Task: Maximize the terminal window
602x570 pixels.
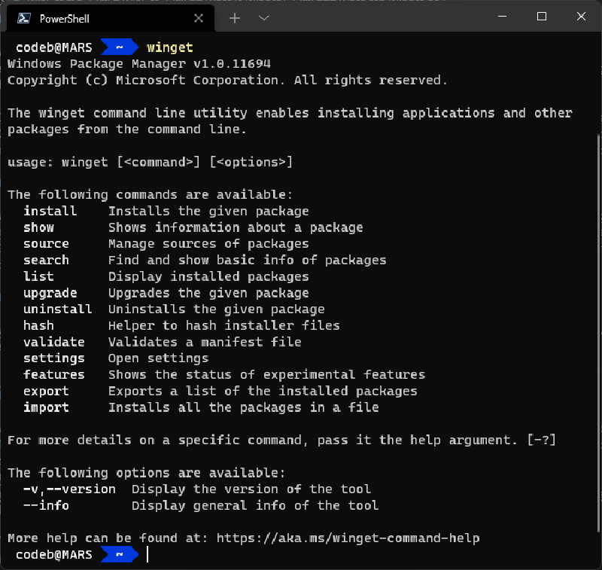Action: pos(542,17)
